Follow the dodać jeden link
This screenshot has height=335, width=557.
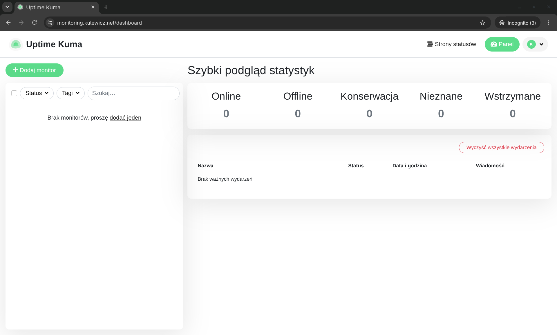tap(125, 118)
